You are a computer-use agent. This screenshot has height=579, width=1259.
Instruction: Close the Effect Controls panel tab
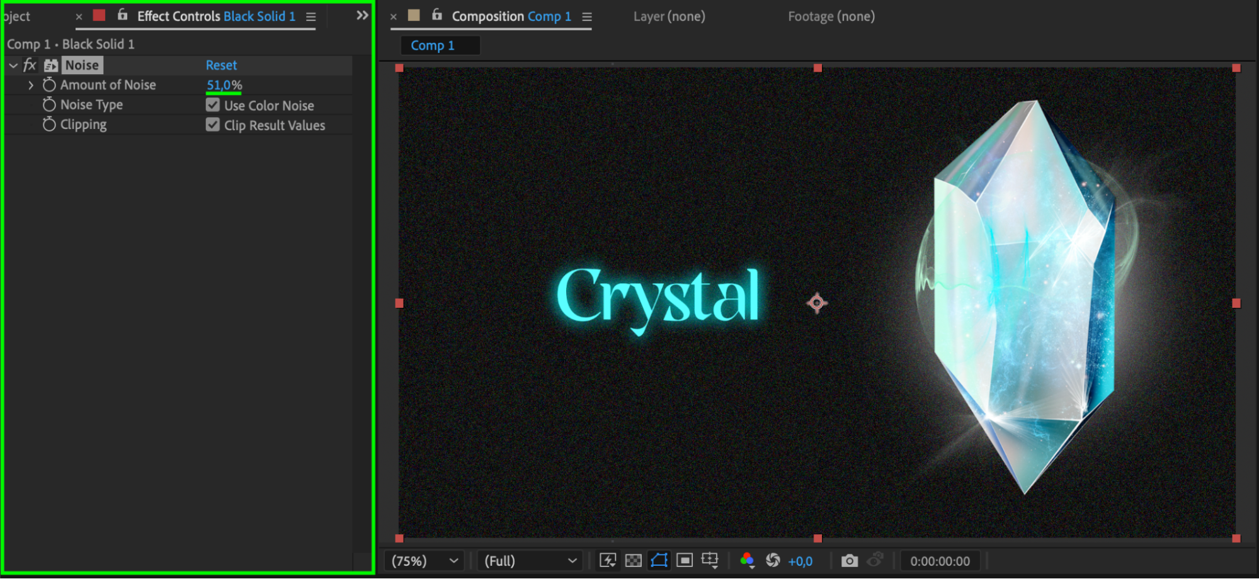pyautogui.click(x=79, y=17)
